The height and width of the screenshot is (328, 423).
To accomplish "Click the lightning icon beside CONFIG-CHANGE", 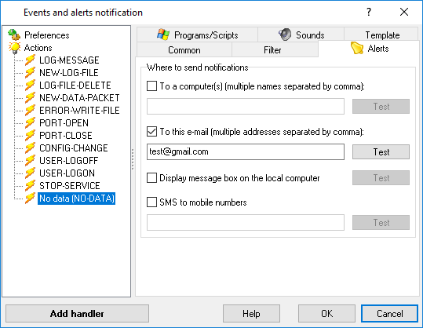I will [x=30, y=148].
